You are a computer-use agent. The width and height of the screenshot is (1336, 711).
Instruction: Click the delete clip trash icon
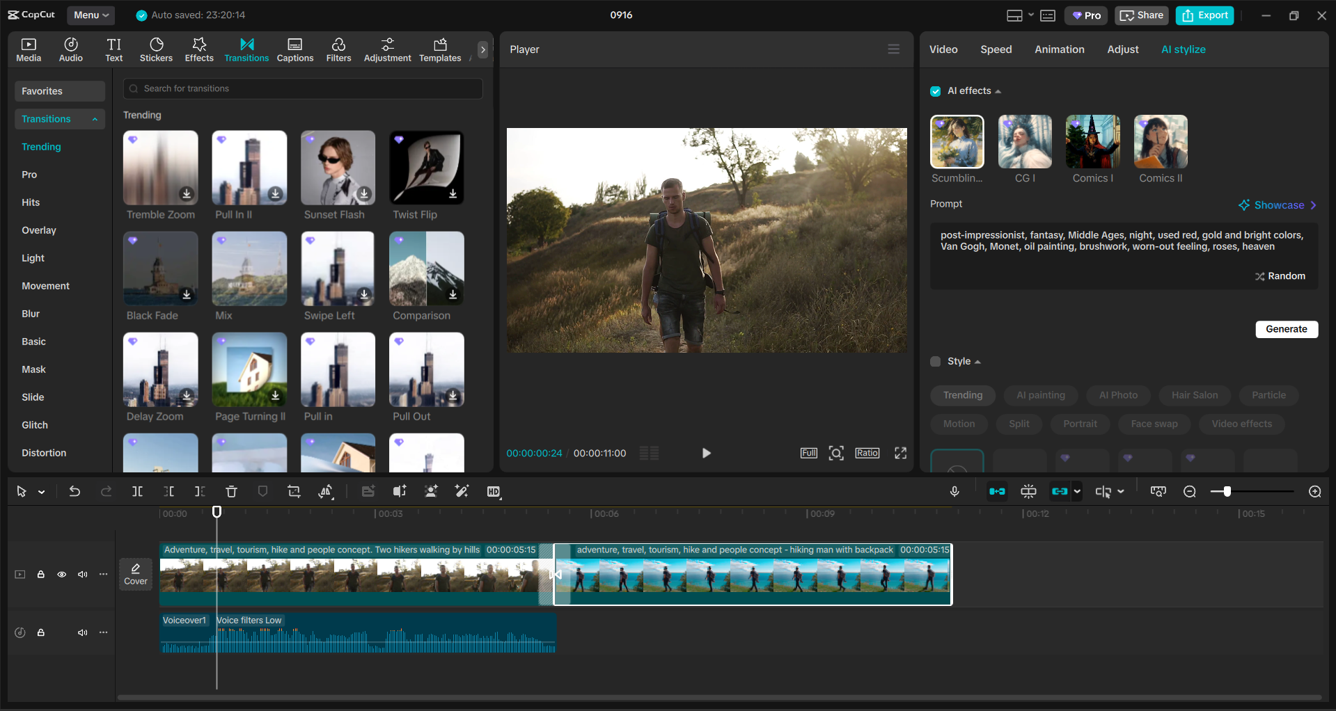[231, 492]
